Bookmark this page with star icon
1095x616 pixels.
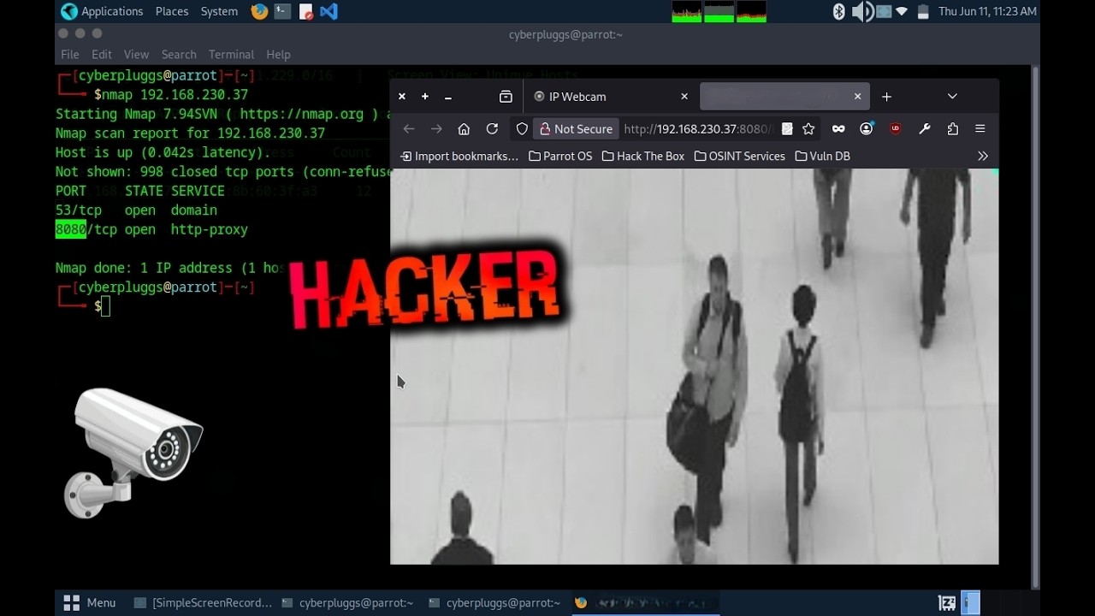click(x=808, y=128)
